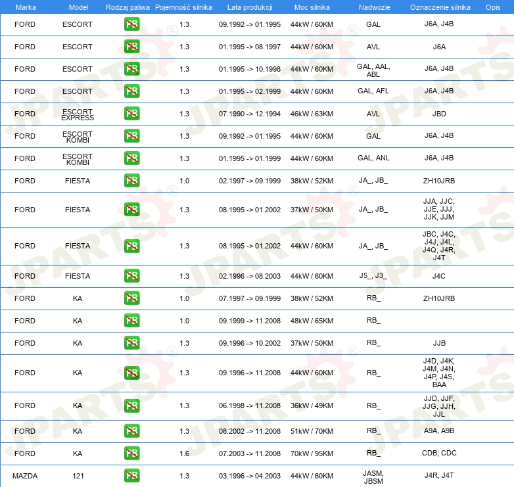Click the fuel icon in the Escort Kombi 09.1992 row
The width and height of the screenshot is (514, 487).
(x=131, y=135)
